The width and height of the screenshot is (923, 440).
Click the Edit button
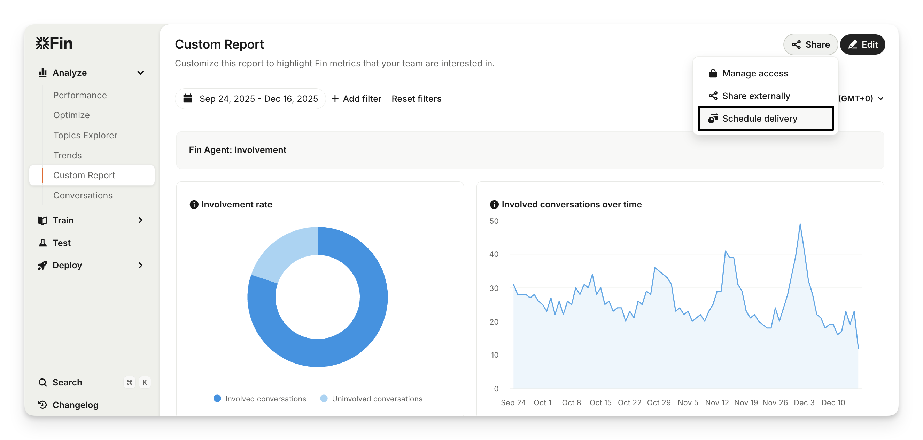tap(862, 45)
